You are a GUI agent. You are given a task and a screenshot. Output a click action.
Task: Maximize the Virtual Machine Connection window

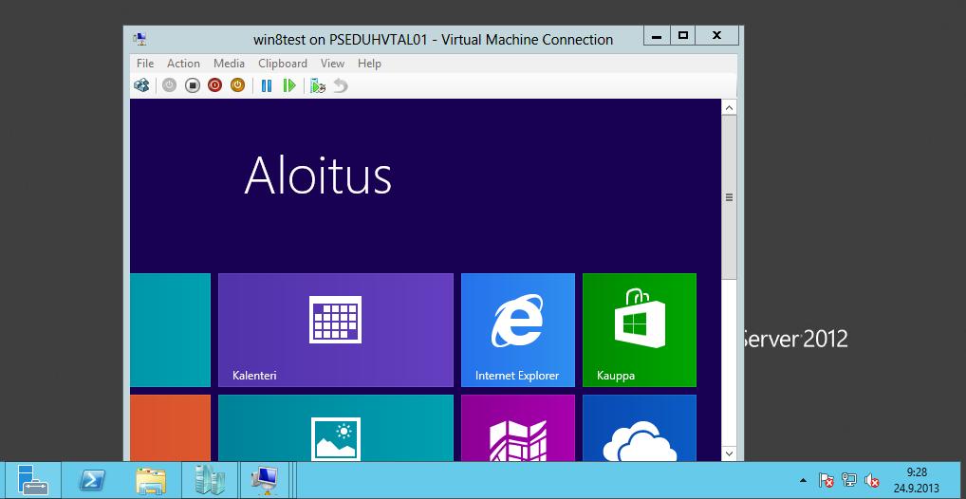click(x=682, y=36)
